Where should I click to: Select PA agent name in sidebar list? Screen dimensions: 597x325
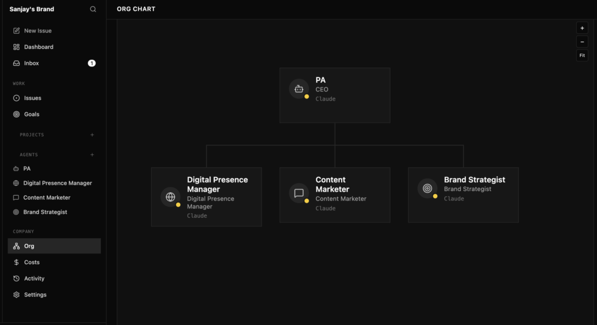[27, 168]
